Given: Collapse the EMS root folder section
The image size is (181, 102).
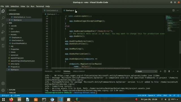Looking at the screenshot, I should (x=10, y=23).
